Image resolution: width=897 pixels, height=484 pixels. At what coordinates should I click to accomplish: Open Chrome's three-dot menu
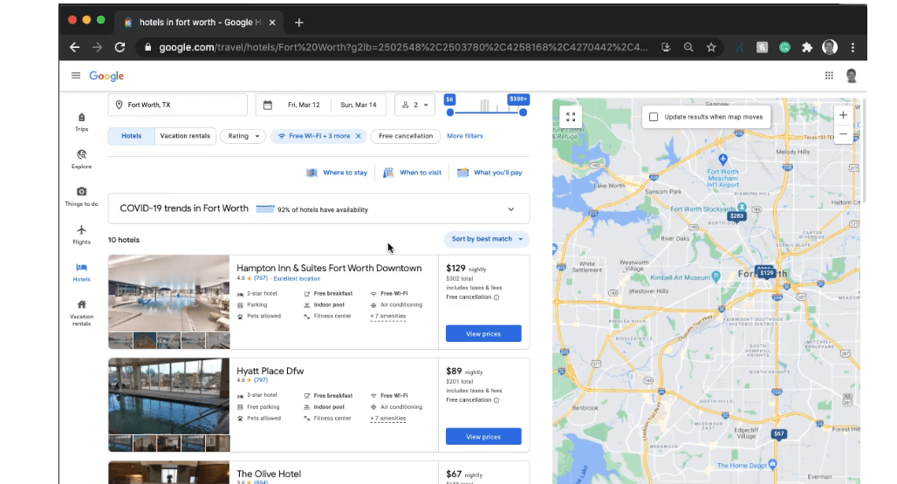pos(852,47)
